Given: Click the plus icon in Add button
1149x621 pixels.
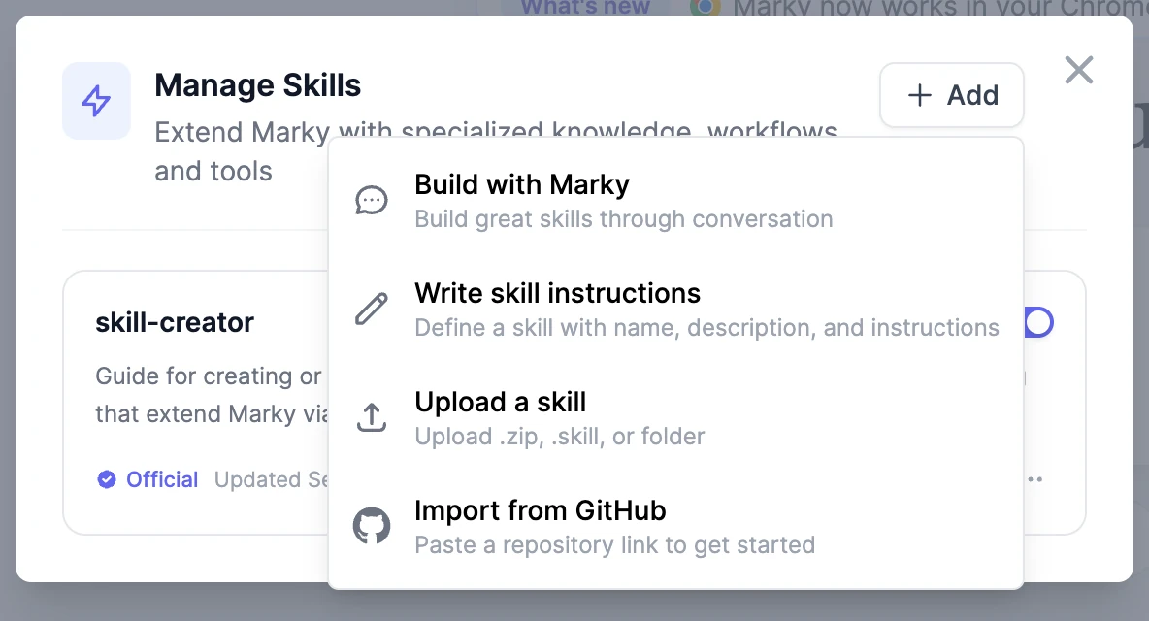Looking at the screenshot, I should (920, 95).
